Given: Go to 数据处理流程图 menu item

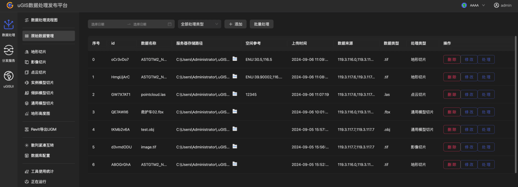Looking at the screenshot, I should click(x=44, y=20).
